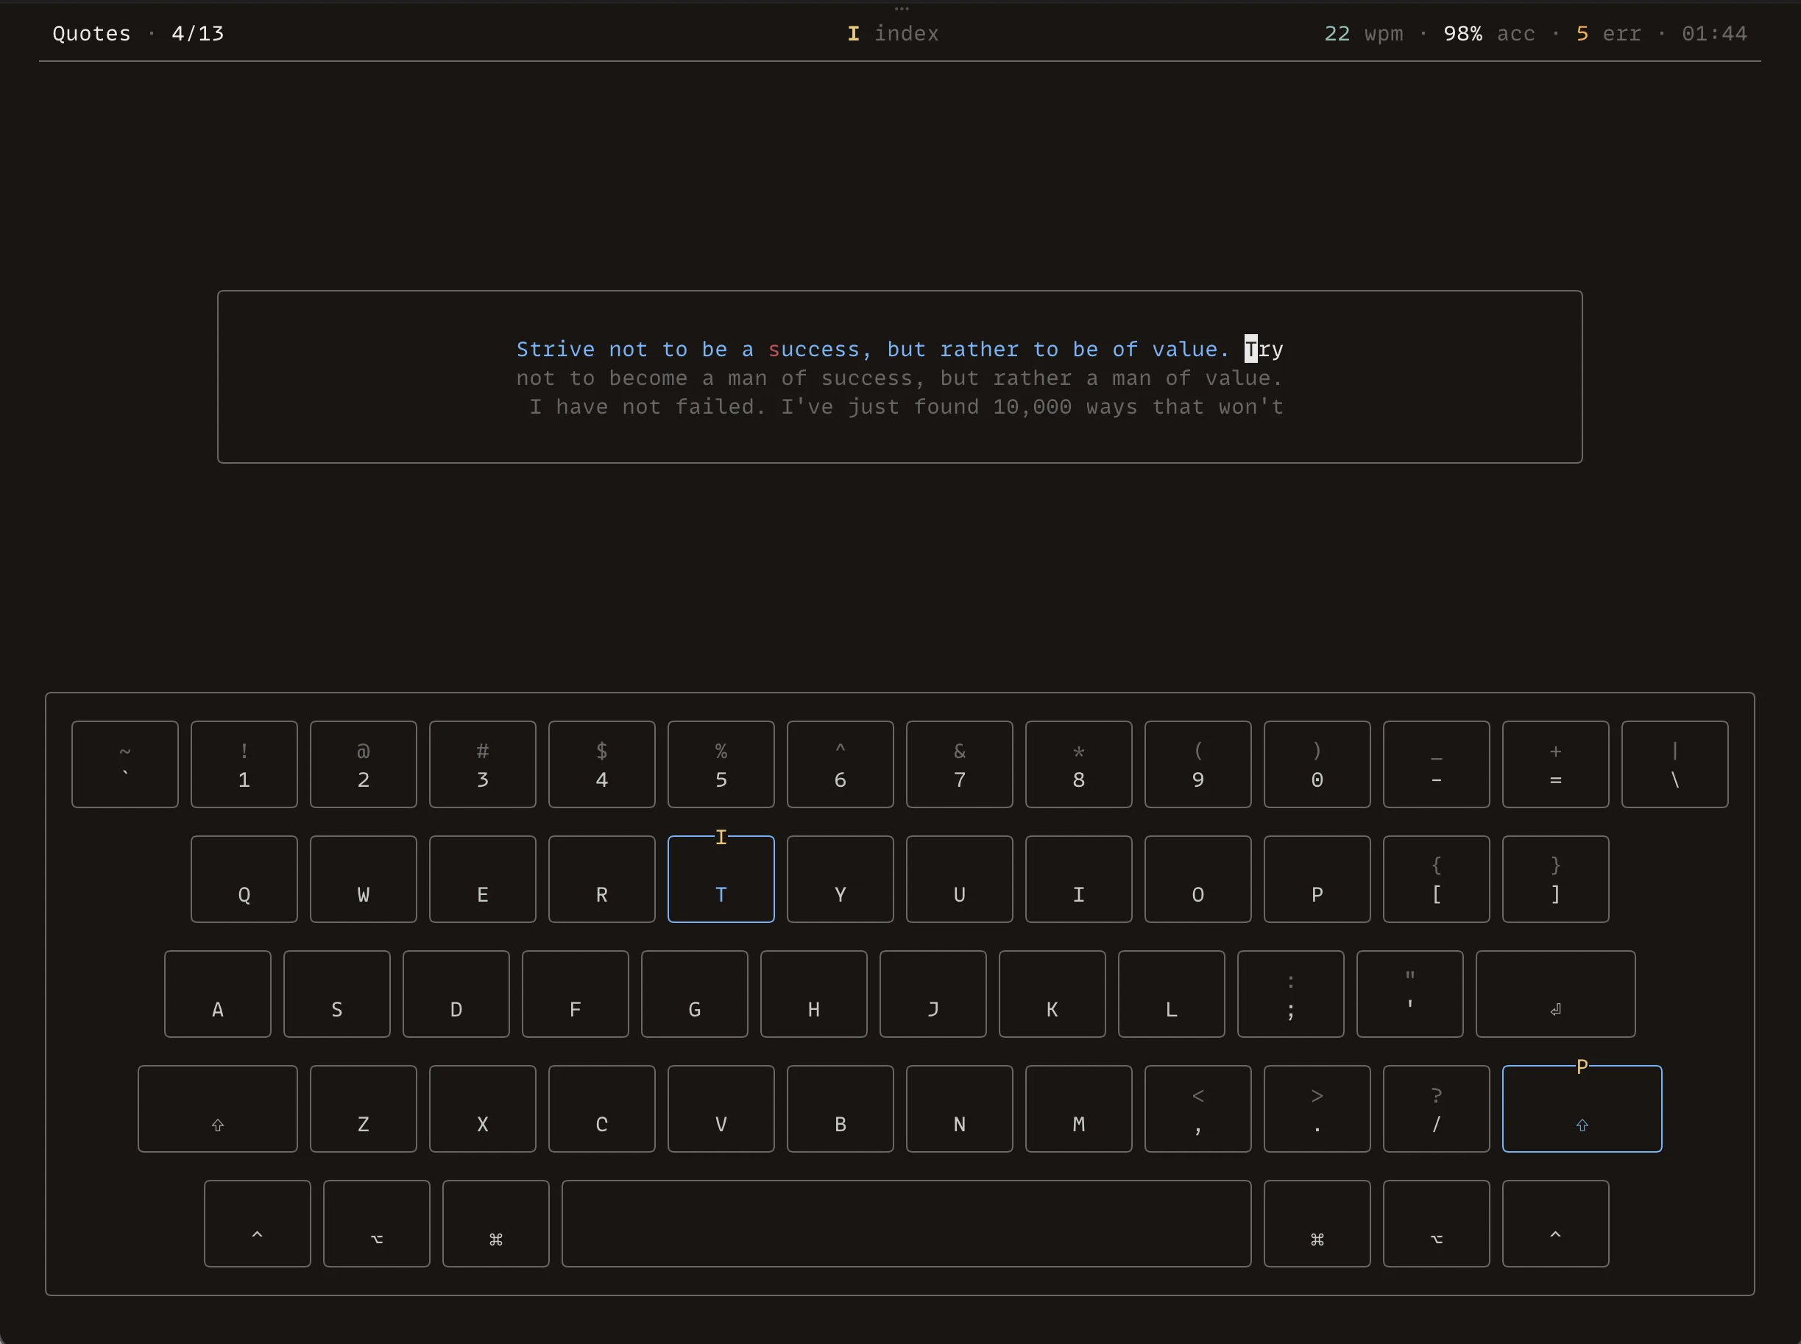This screenshot has width=1801, height=1344.
Task: Click the comma key
Action: click(x=1197, y=1108)
